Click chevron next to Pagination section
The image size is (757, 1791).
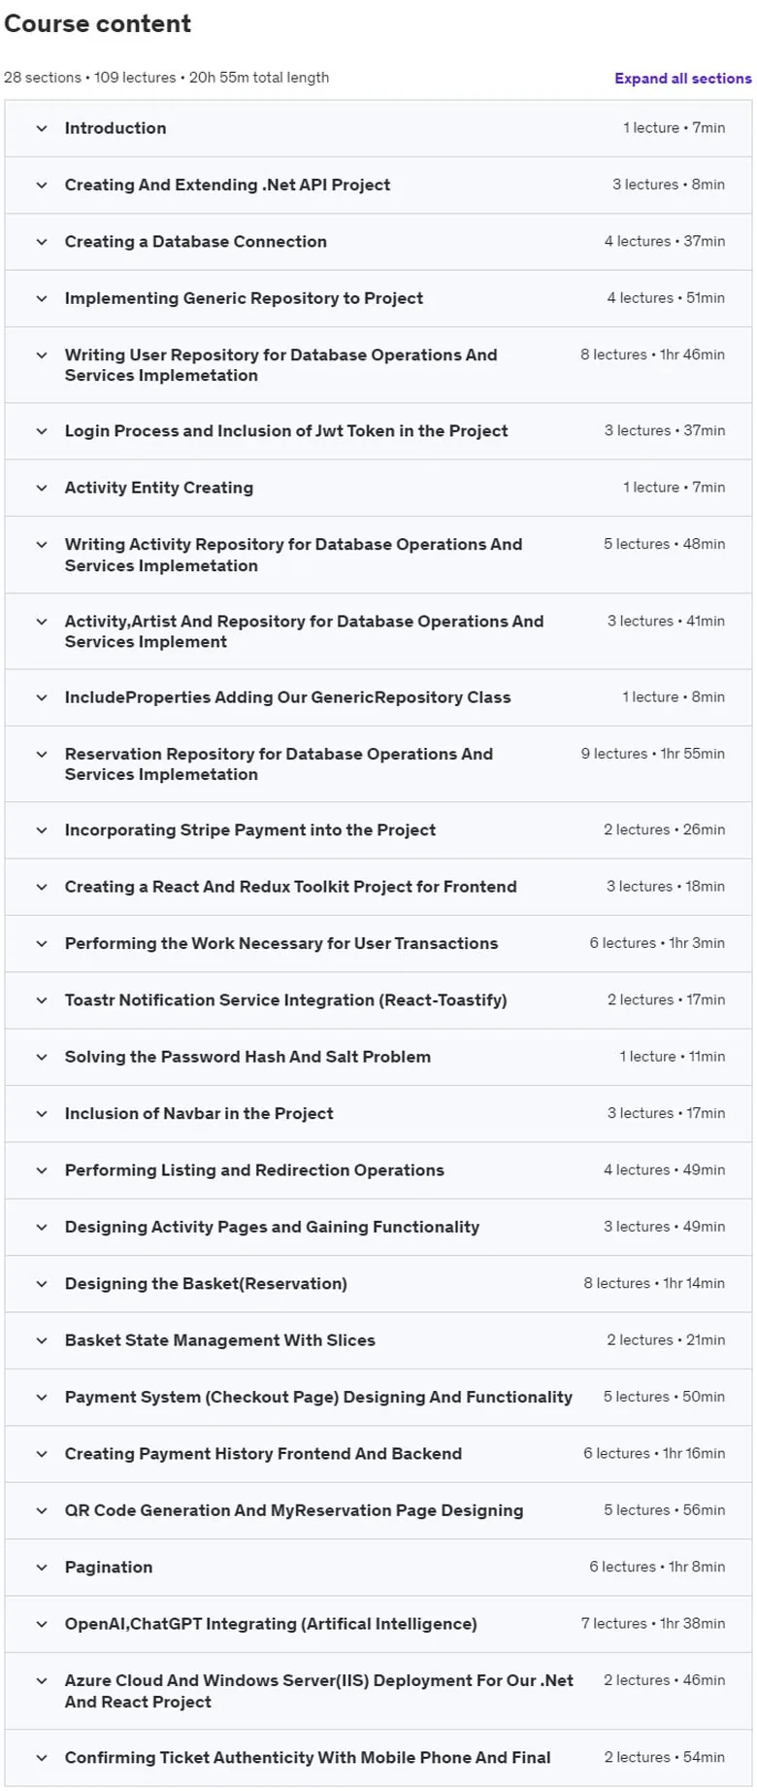pos(42,1568)
